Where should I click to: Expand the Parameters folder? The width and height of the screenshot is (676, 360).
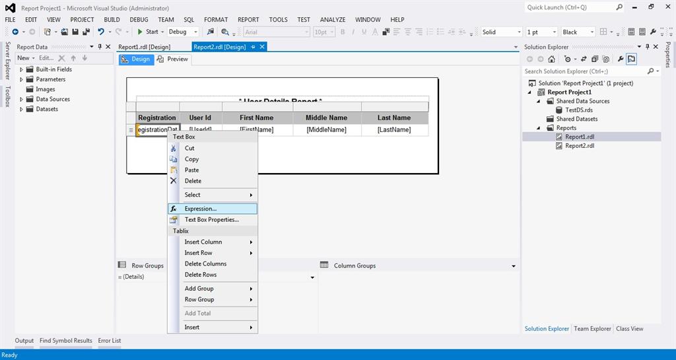click(x=21, y=79)
